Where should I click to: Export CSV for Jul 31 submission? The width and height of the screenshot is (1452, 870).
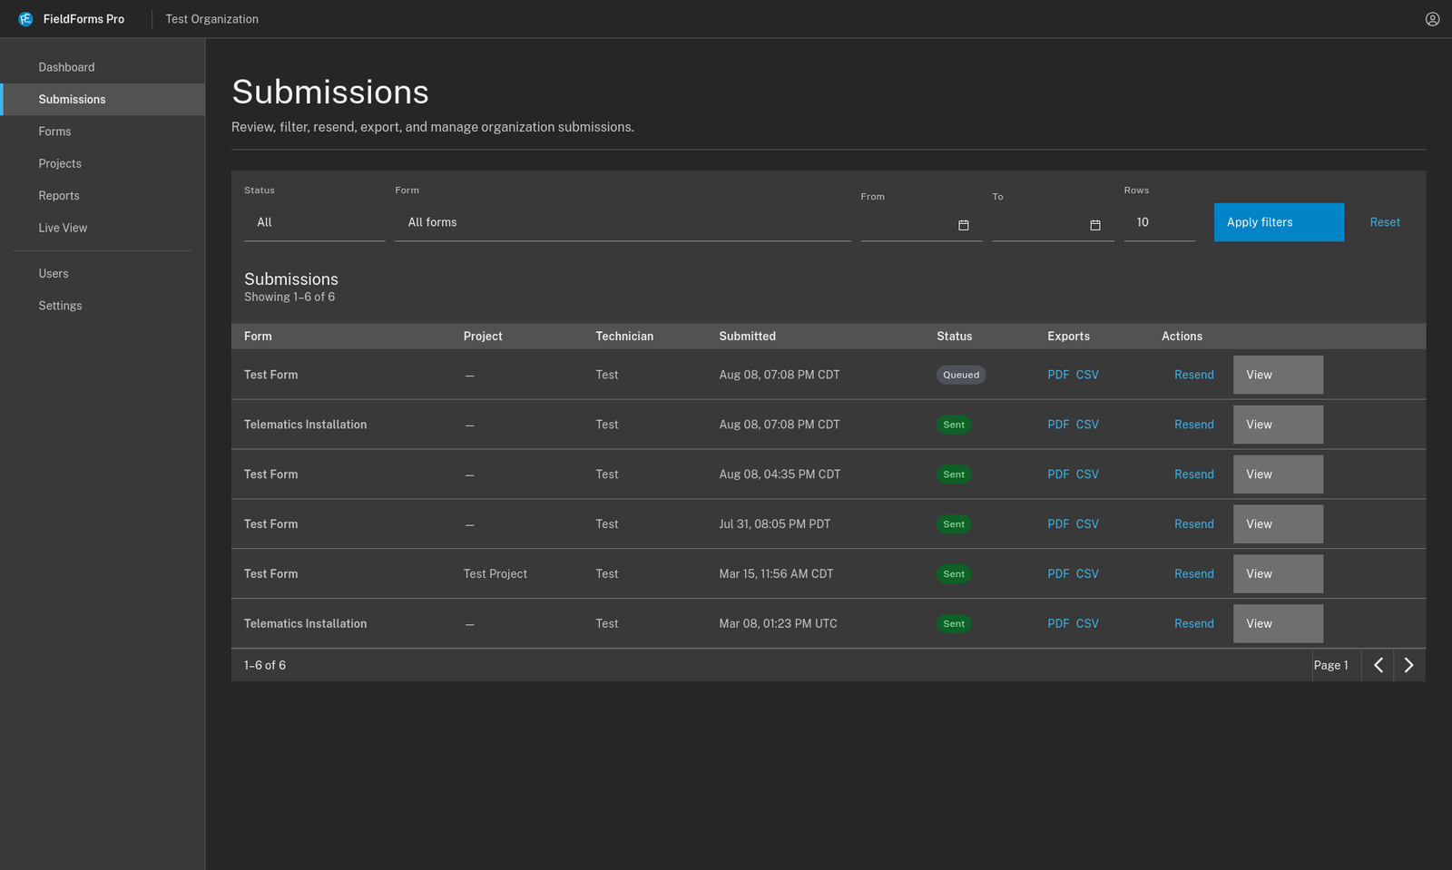point(1087,524)
